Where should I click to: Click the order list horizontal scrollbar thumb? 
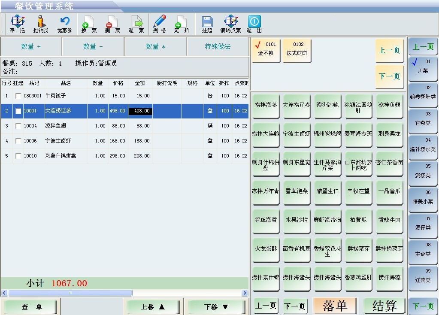coord(70,293)
